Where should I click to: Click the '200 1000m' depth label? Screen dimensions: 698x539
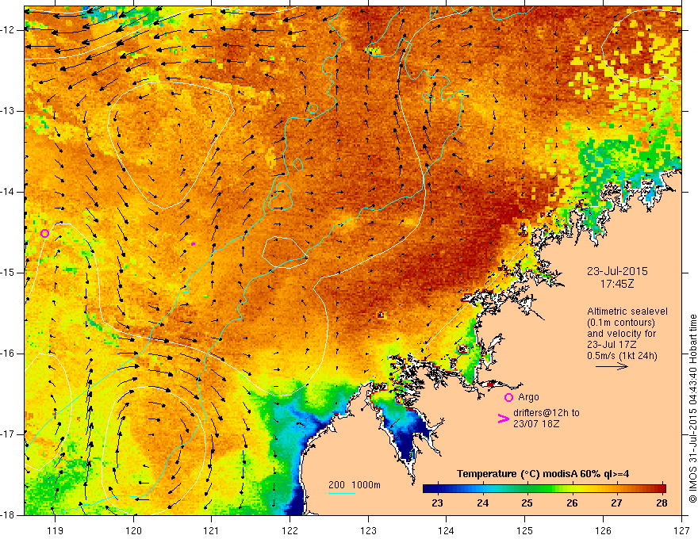[355, 485]
